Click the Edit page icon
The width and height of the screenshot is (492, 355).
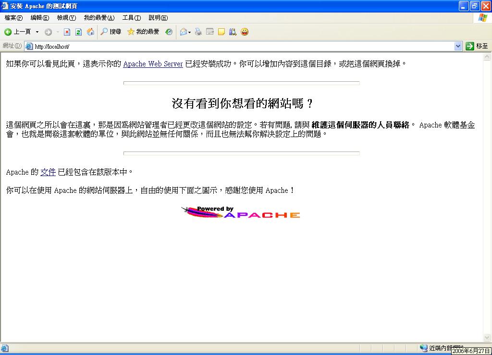(209, 32)
